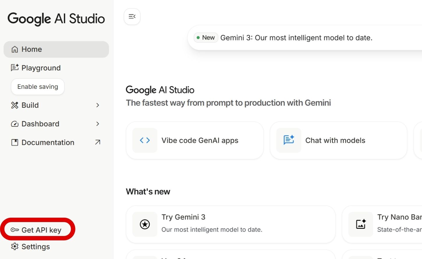Open the Playground menu item

[x=41, y=68]
